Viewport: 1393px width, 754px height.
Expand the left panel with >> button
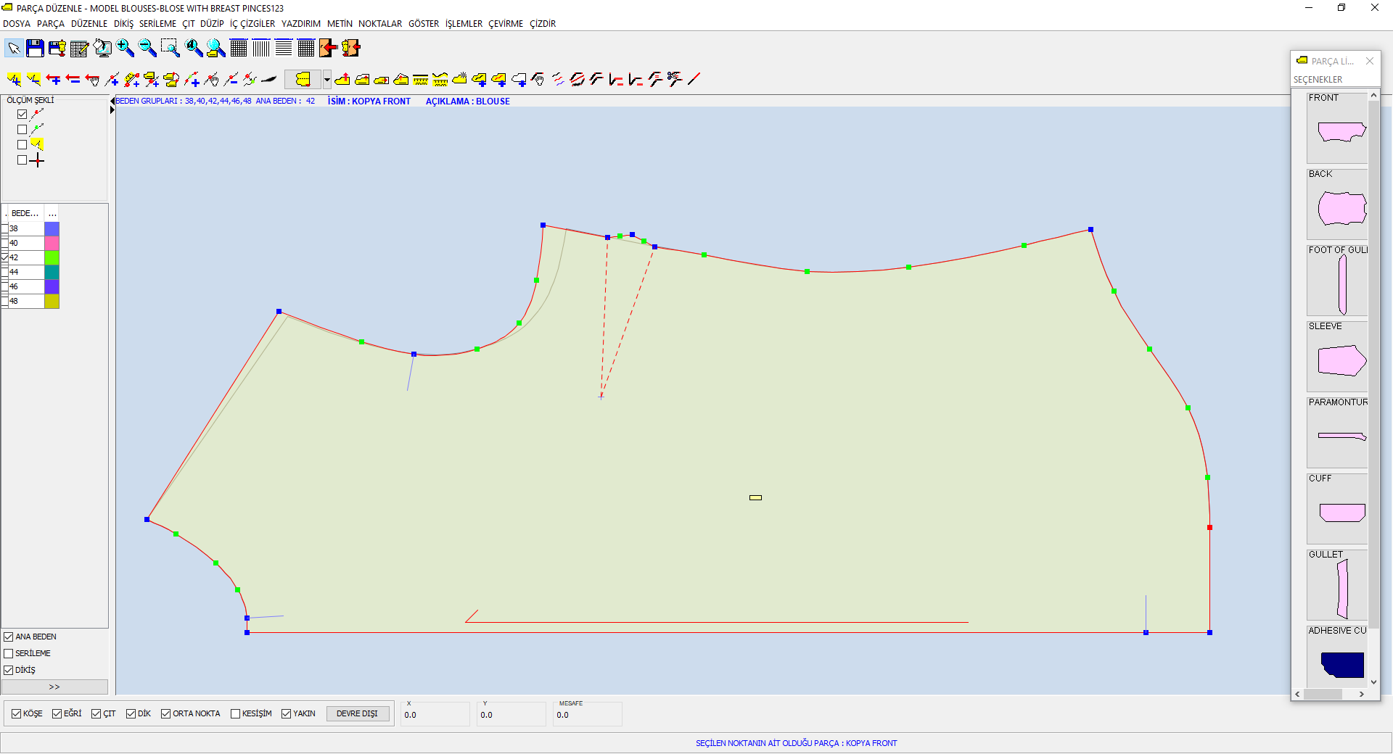click(54, 687)
